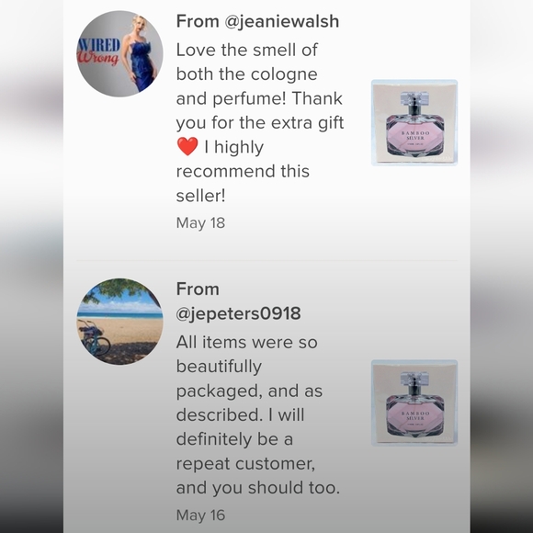Open the @jepeters0918 username link
Image resolution: width=533 pixels, height=533 pixels.
click(x=238, y=313)
